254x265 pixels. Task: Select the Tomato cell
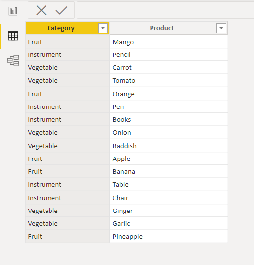pyautogui.click(x=169, y=81)
